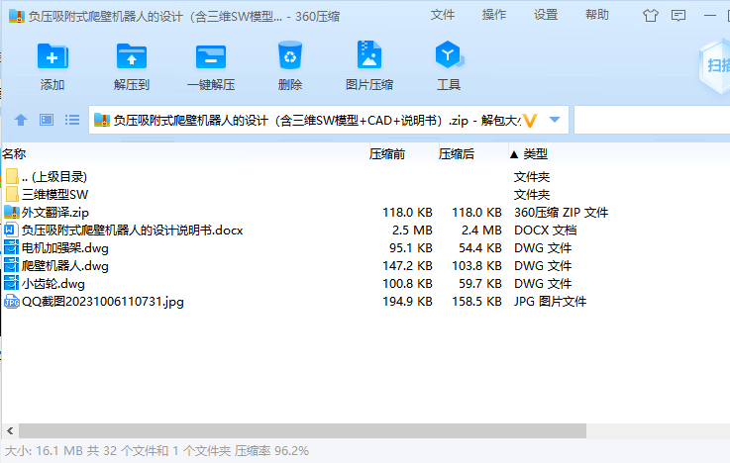Select the 外文翻译.zip file name
The image size is (730, 463).
click(x=54, y=213)
